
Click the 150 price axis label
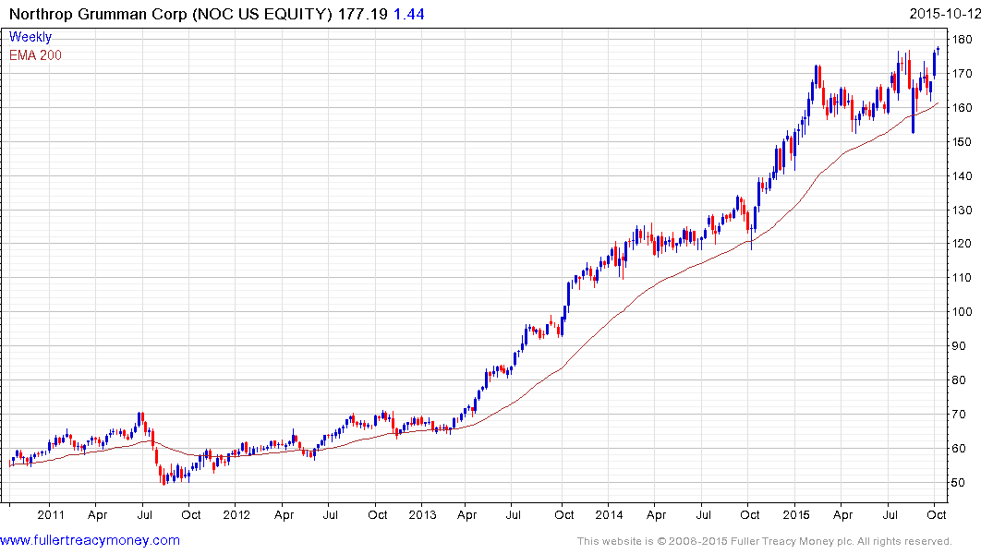tap(962, 142)
